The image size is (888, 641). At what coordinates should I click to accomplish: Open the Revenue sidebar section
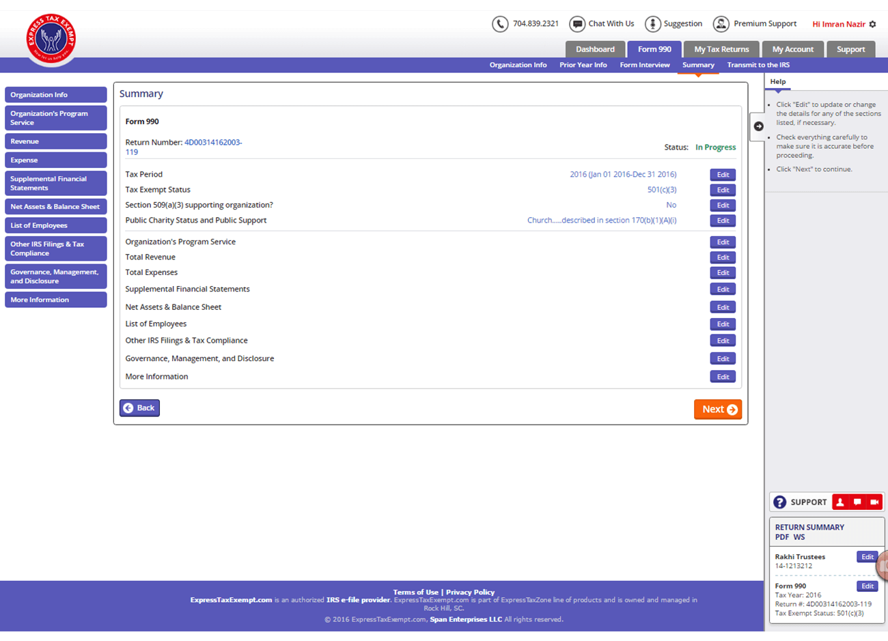point(56,141)
